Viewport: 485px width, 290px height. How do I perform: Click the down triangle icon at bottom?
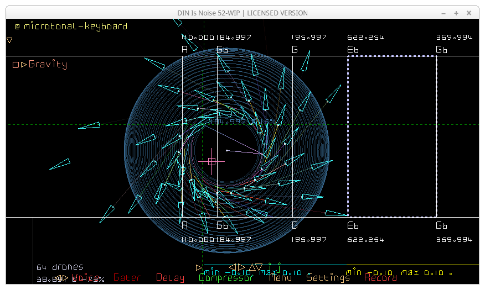click(259, 267)
